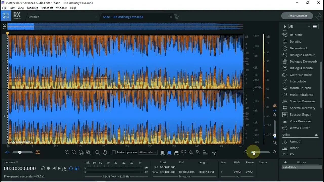Toggle headphone input monitoring
324x182 pixels.
tap(43, 168)
